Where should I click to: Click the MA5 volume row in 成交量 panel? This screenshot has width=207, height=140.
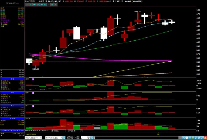[x=12, y=123]
